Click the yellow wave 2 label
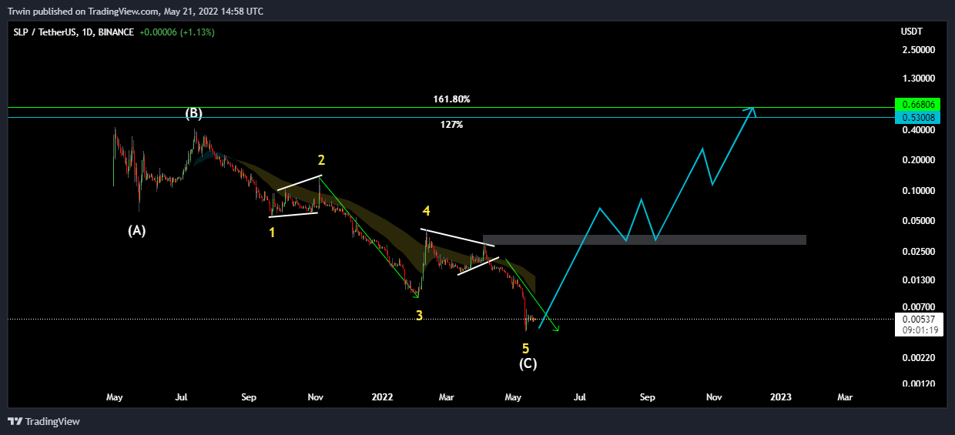Image resolution: width=955 pixels, height=435 pixels. point(321,160)
